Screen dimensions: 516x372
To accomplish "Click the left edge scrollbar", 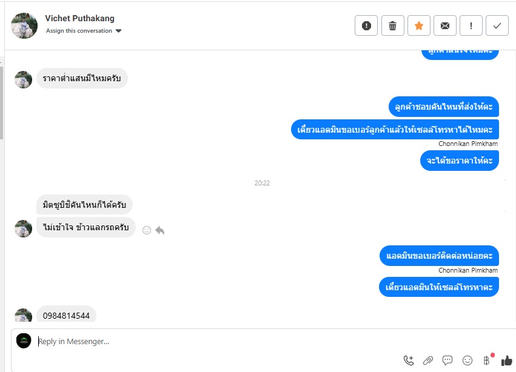I will coord(1,102).
